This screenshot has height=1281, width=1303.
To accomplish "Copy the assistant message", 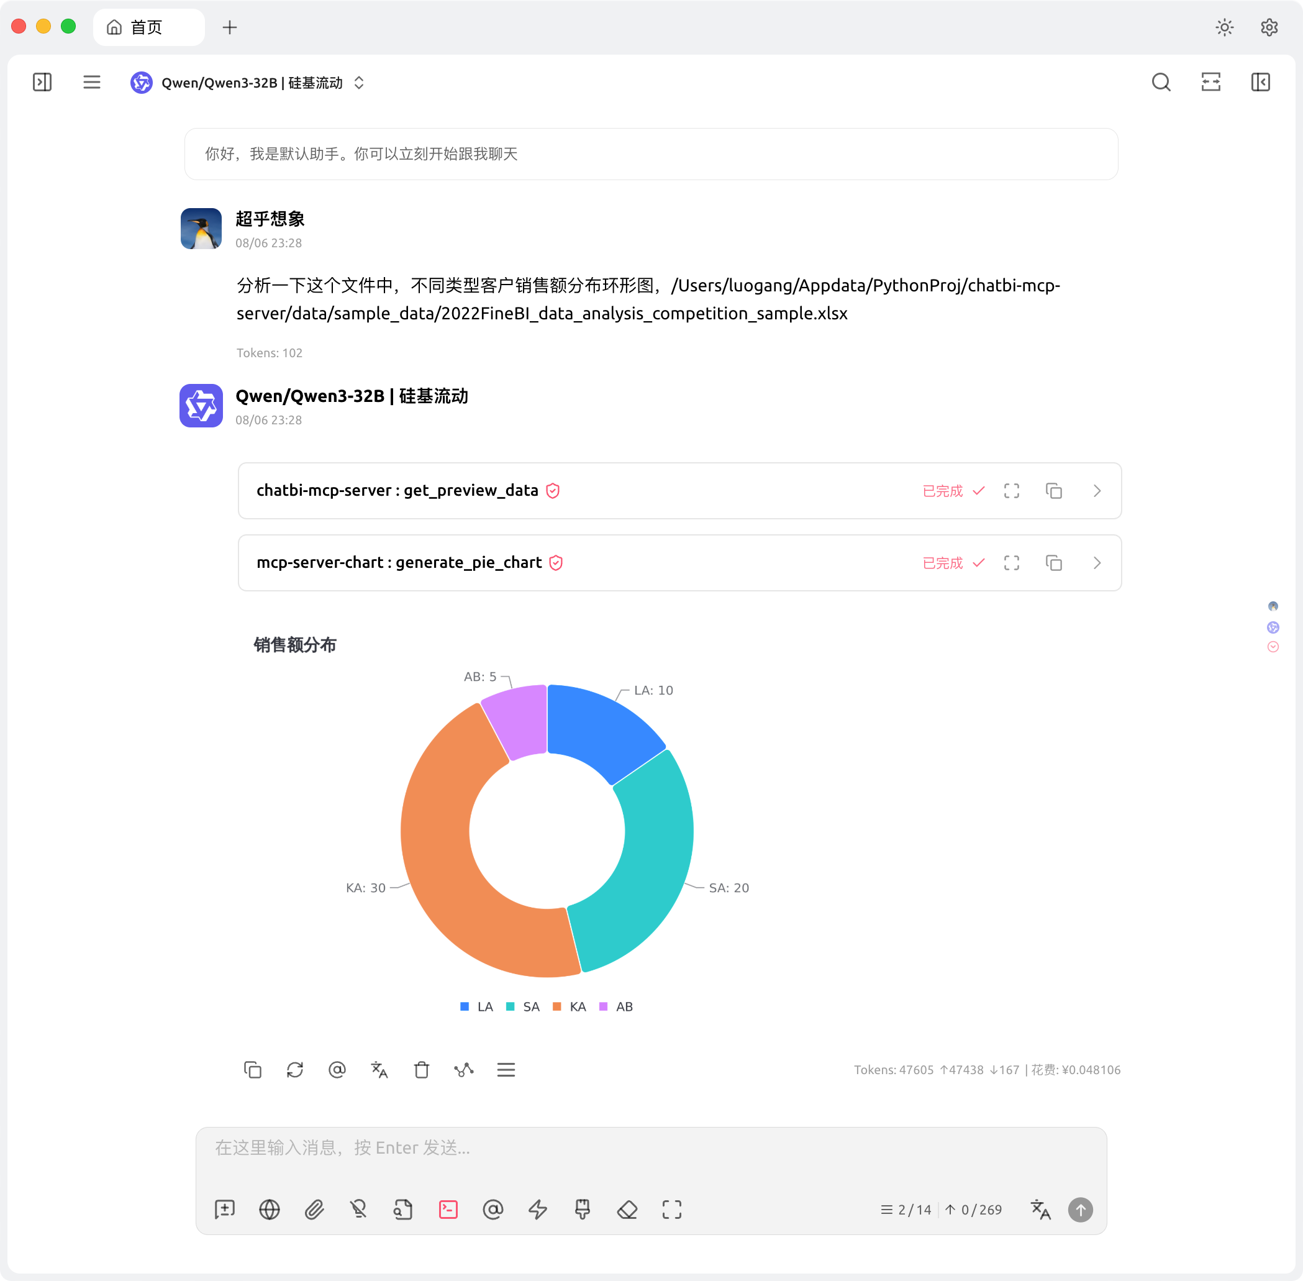I will [252, 1070].
